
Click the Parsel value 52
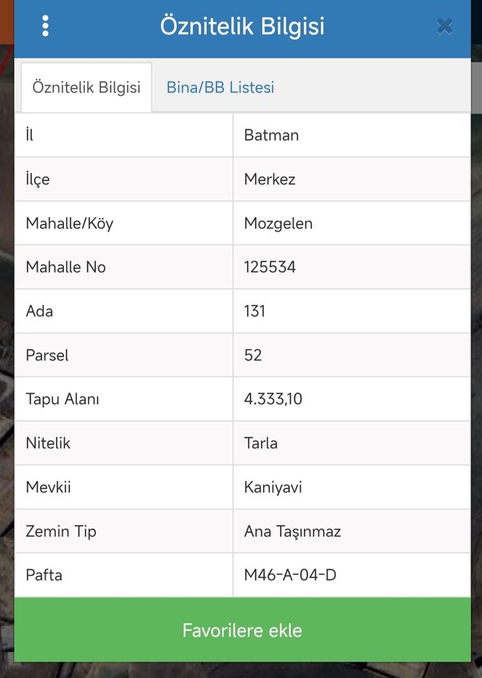253,355
